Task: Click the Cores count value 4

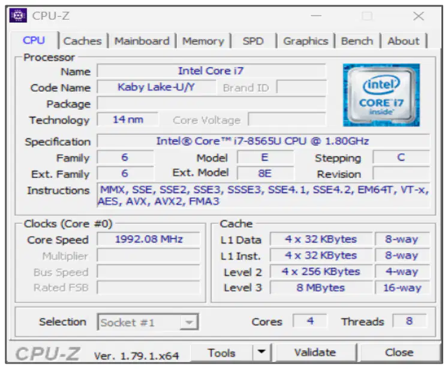Action: point(310,321)
